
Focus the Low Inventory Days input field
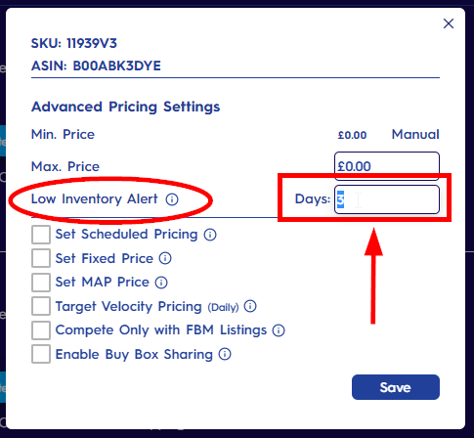coord(387,199)
